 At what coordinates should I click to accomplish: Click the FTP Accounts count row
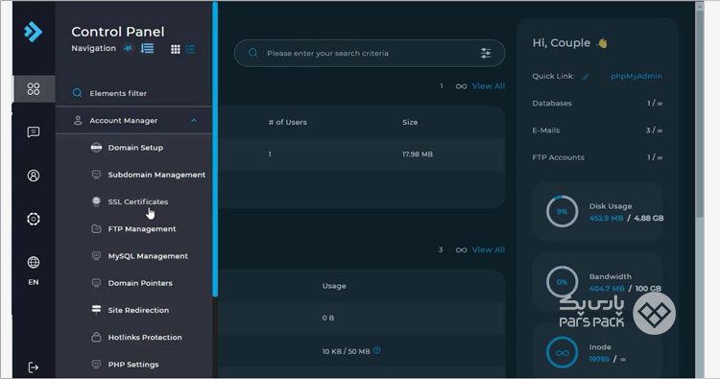coord(597,157)
